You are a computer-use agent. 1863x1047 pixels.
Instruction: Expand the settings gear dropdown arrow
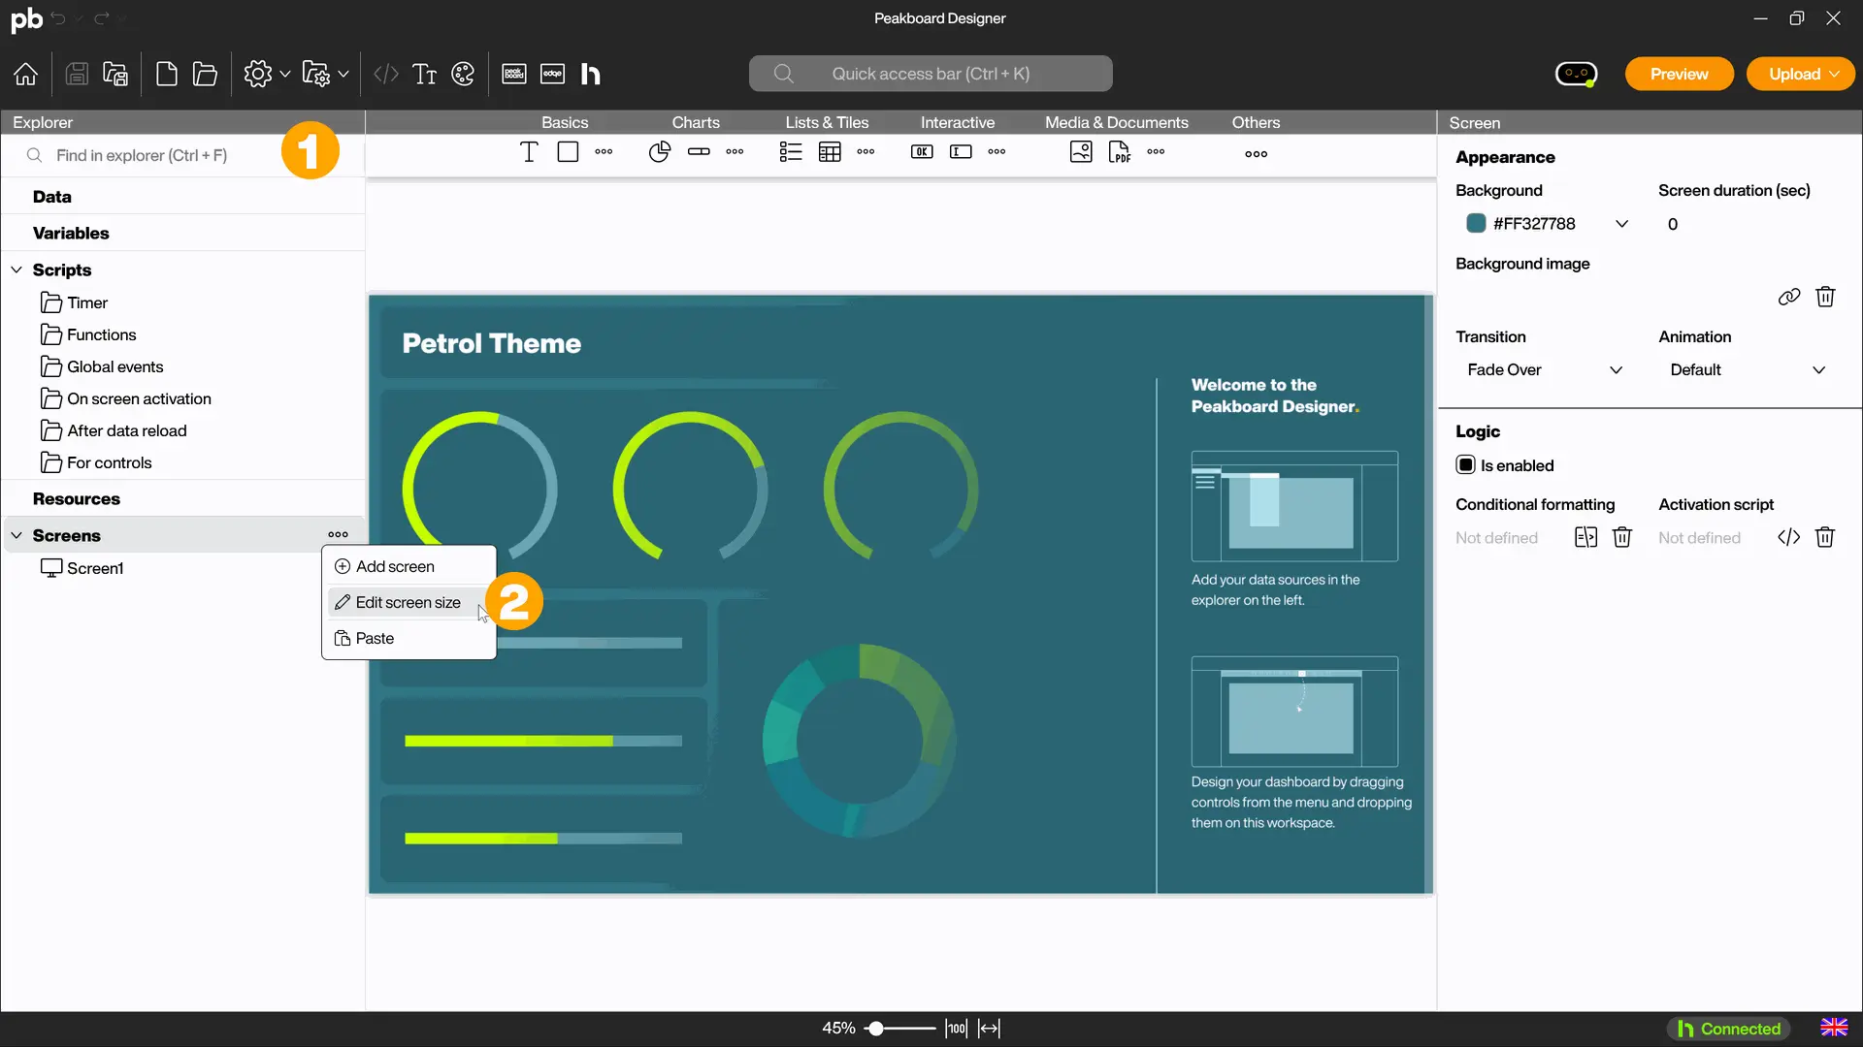pos(285,74)
